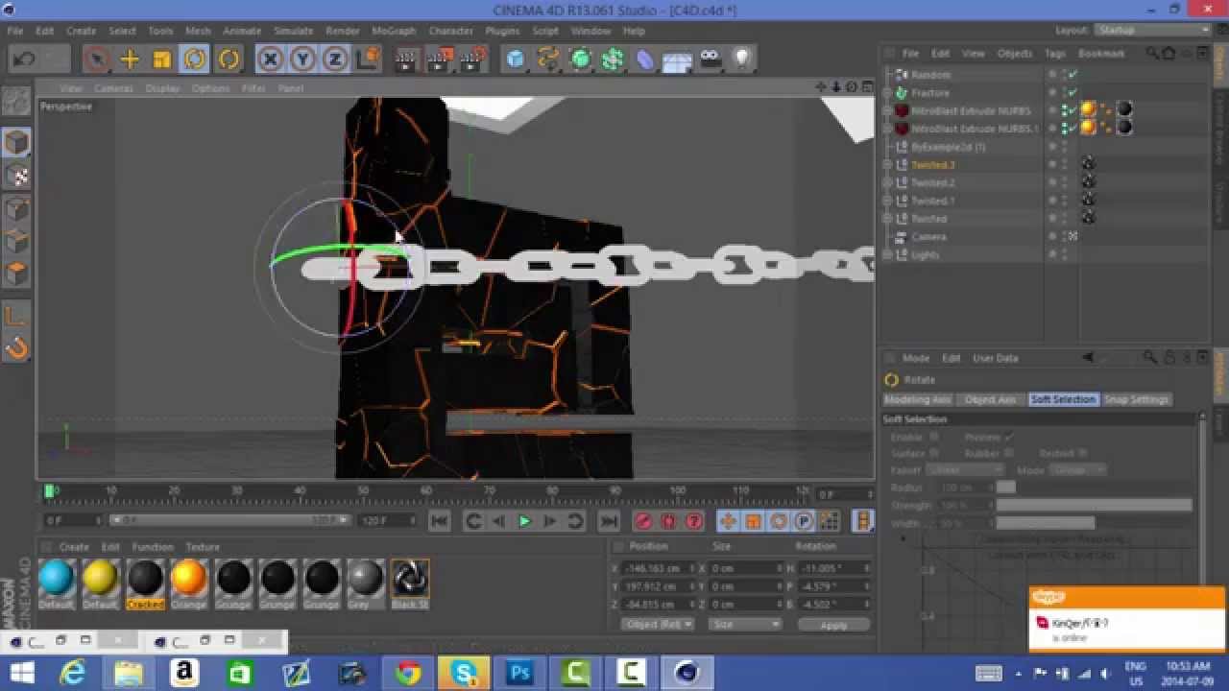1229x691 pixels.
Task: Click the Light bulb icon
Action: pos(742,60)
